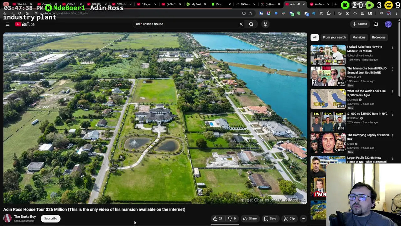Click the video player to pause
401x226 pixels.
click(x=155, y=118)
